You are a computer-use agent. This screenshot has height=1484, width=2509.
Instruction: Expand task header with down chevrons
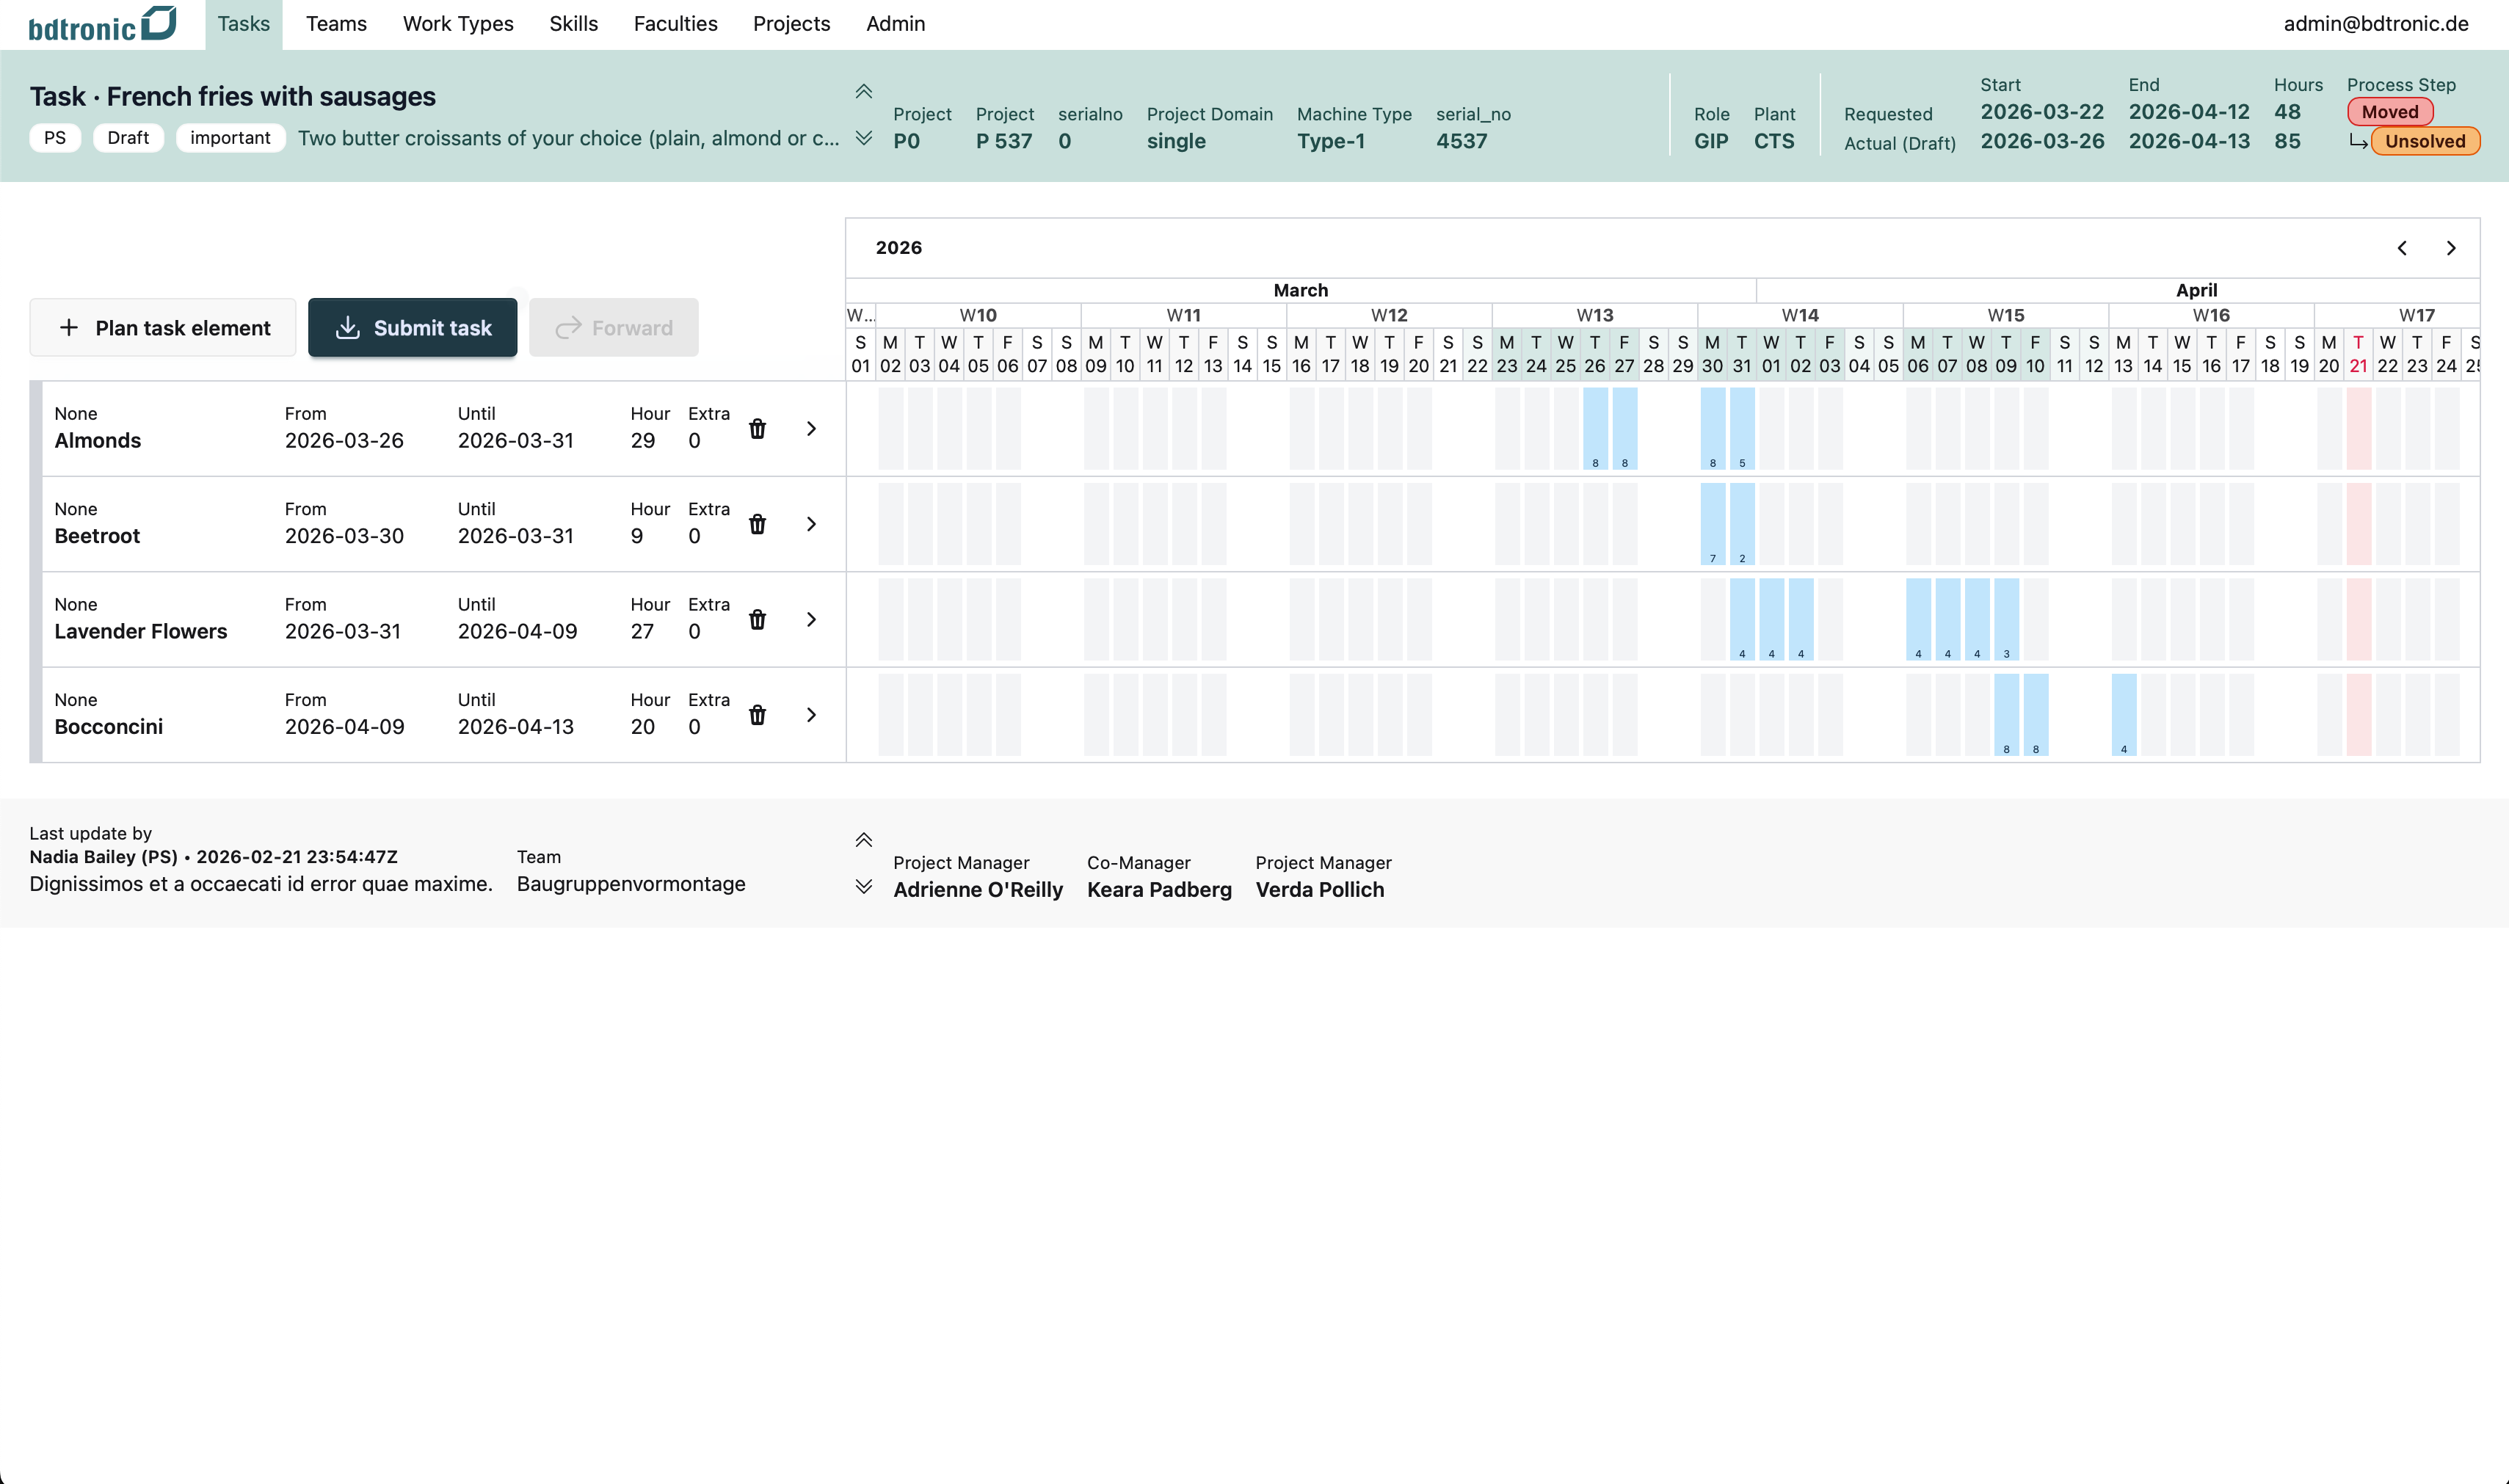863,138
